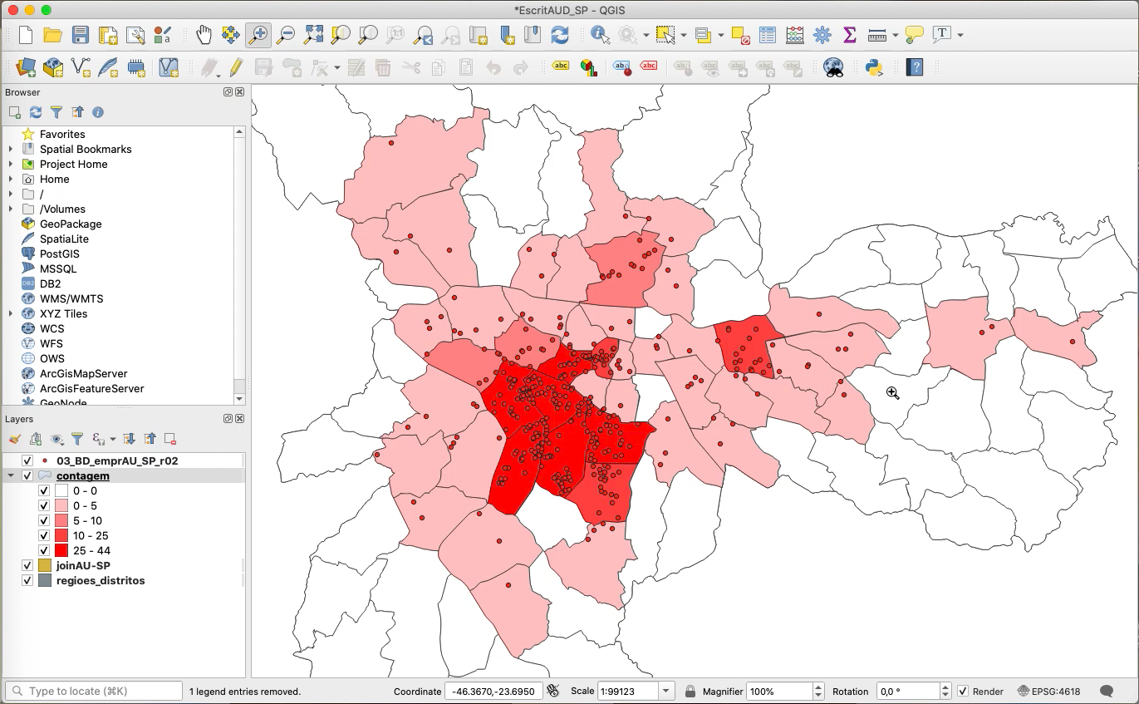This screenshot has height=704, width=1139.
Task: Open the Statistical Summary sigma icon
Action: 849,35
